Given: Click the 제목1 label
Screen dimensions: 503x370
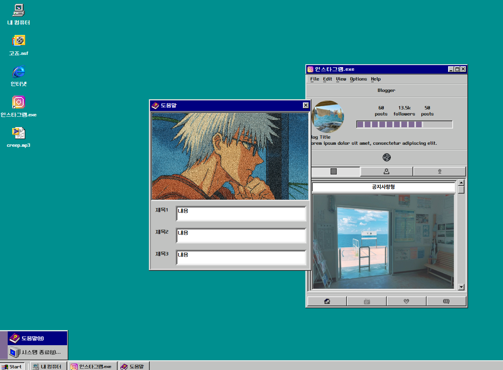Looking at the screenshot, I should pos(162,210).
